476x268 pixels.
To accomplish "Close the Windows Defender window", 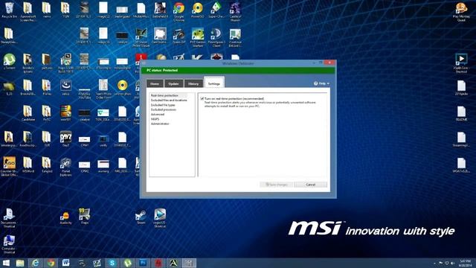I will (329, 63).
